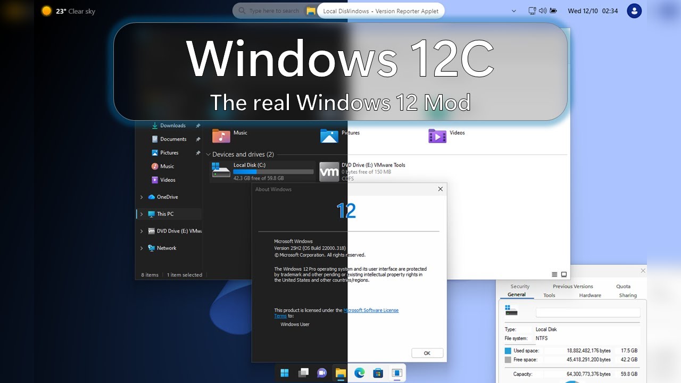Click the 'NTFS' file system value
The height and width of the screenshot is (383, 681).
(x=542, y=338)
